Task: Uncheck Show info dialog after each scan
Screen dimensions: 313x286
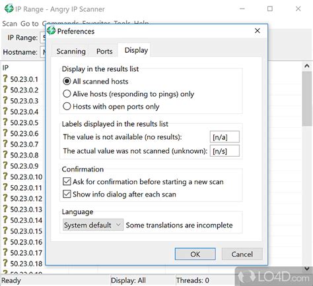Action: [x=67, y=194]
